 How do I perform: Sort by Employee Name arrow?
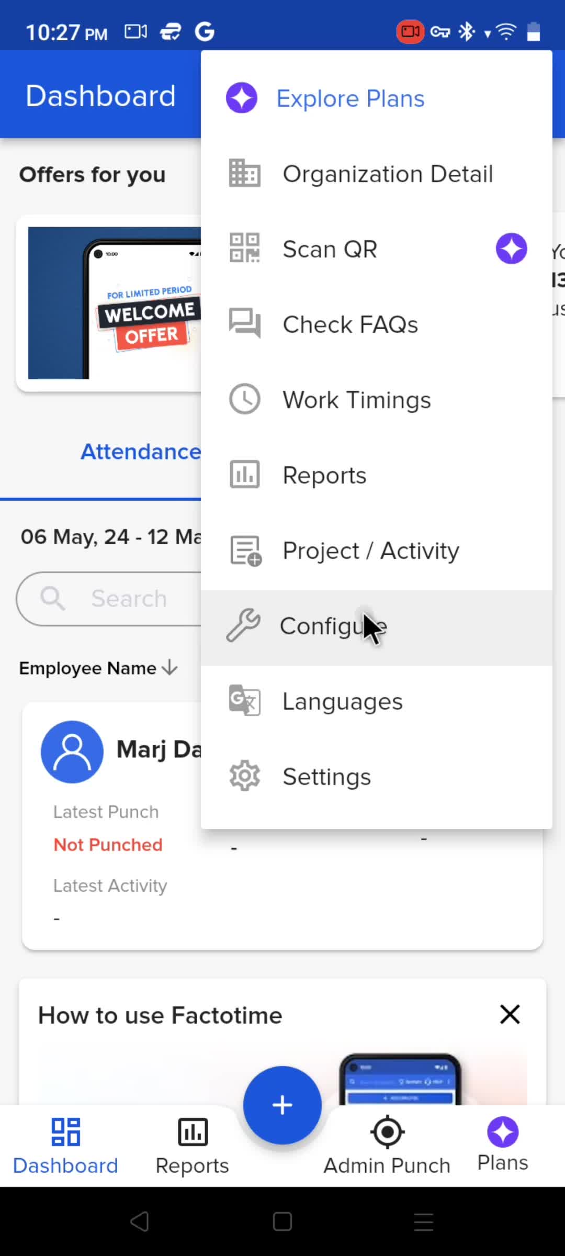point(169,668)
